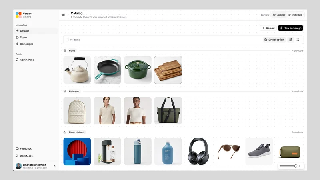Viewport: 320px width, 180px height.
Task: Click the Home collection store icon
Action: [x=65, y=51]
